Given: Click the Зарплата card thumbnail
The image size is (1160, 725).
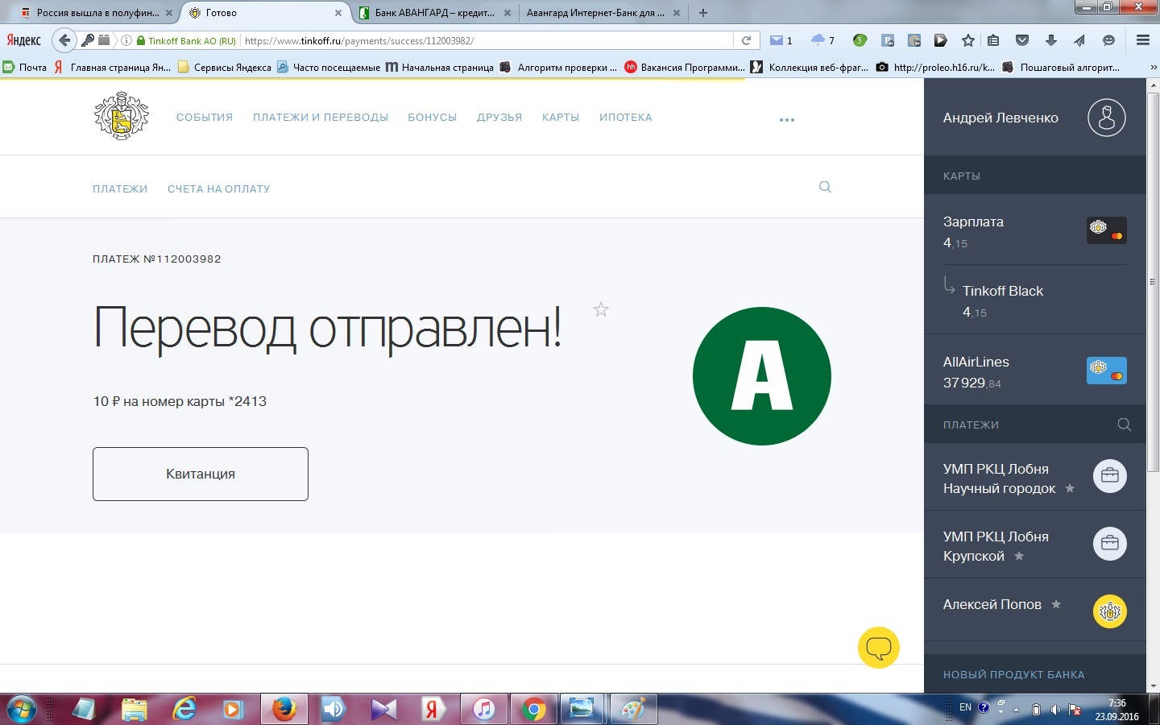Looking at the screenshot, I should click(1107, 230).
